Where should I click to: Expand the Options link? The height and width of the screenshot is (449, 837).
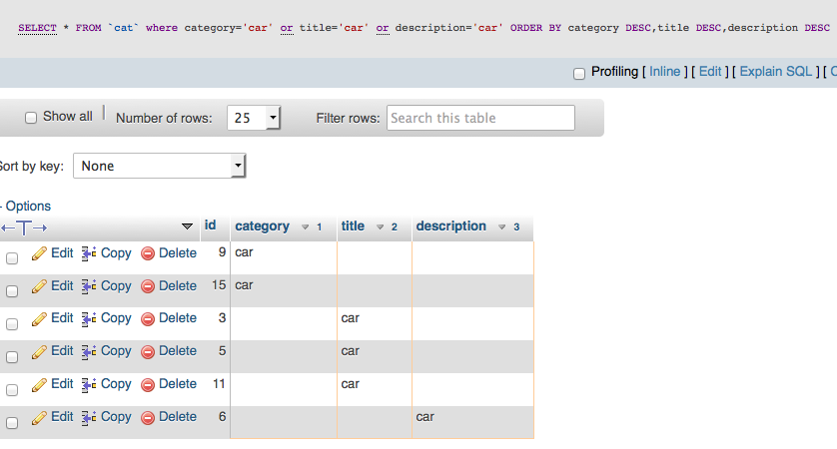28,207
